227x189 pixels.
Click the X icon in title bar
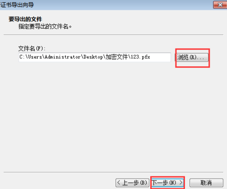pyautogui.click(x=220, y=5)
